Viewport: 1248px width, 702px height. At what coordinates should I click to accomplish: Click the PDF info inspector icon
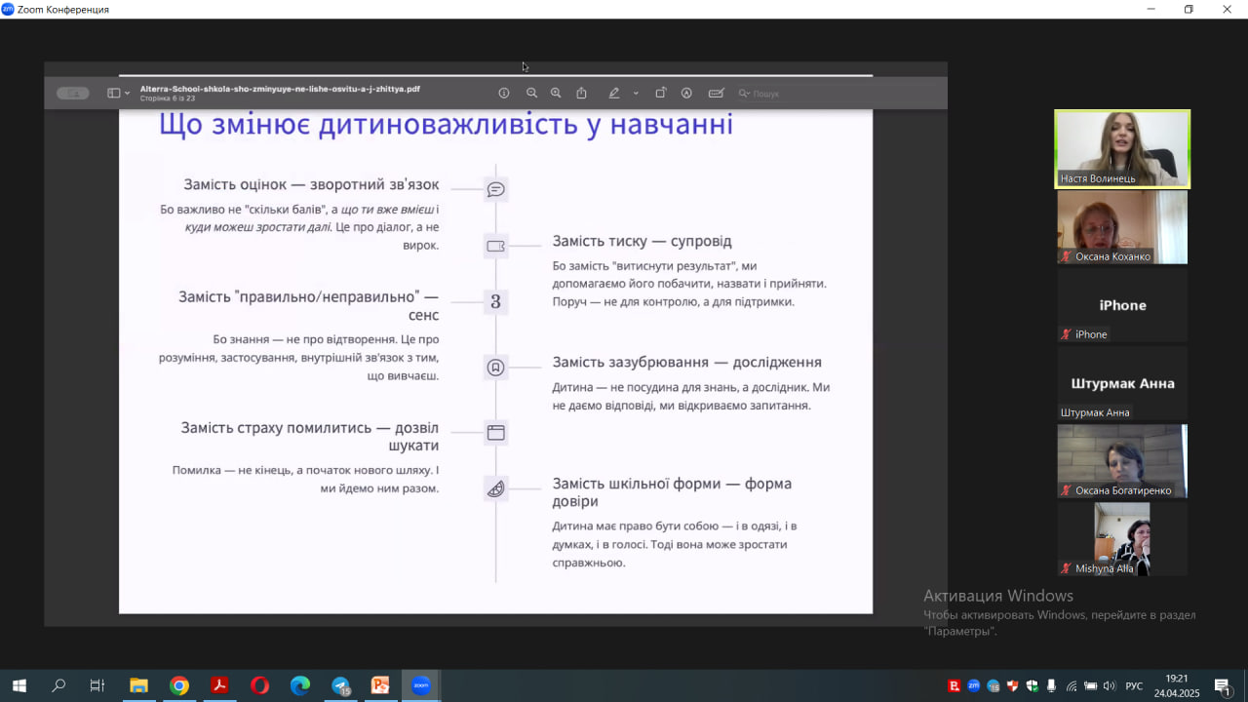click(504, 94)
